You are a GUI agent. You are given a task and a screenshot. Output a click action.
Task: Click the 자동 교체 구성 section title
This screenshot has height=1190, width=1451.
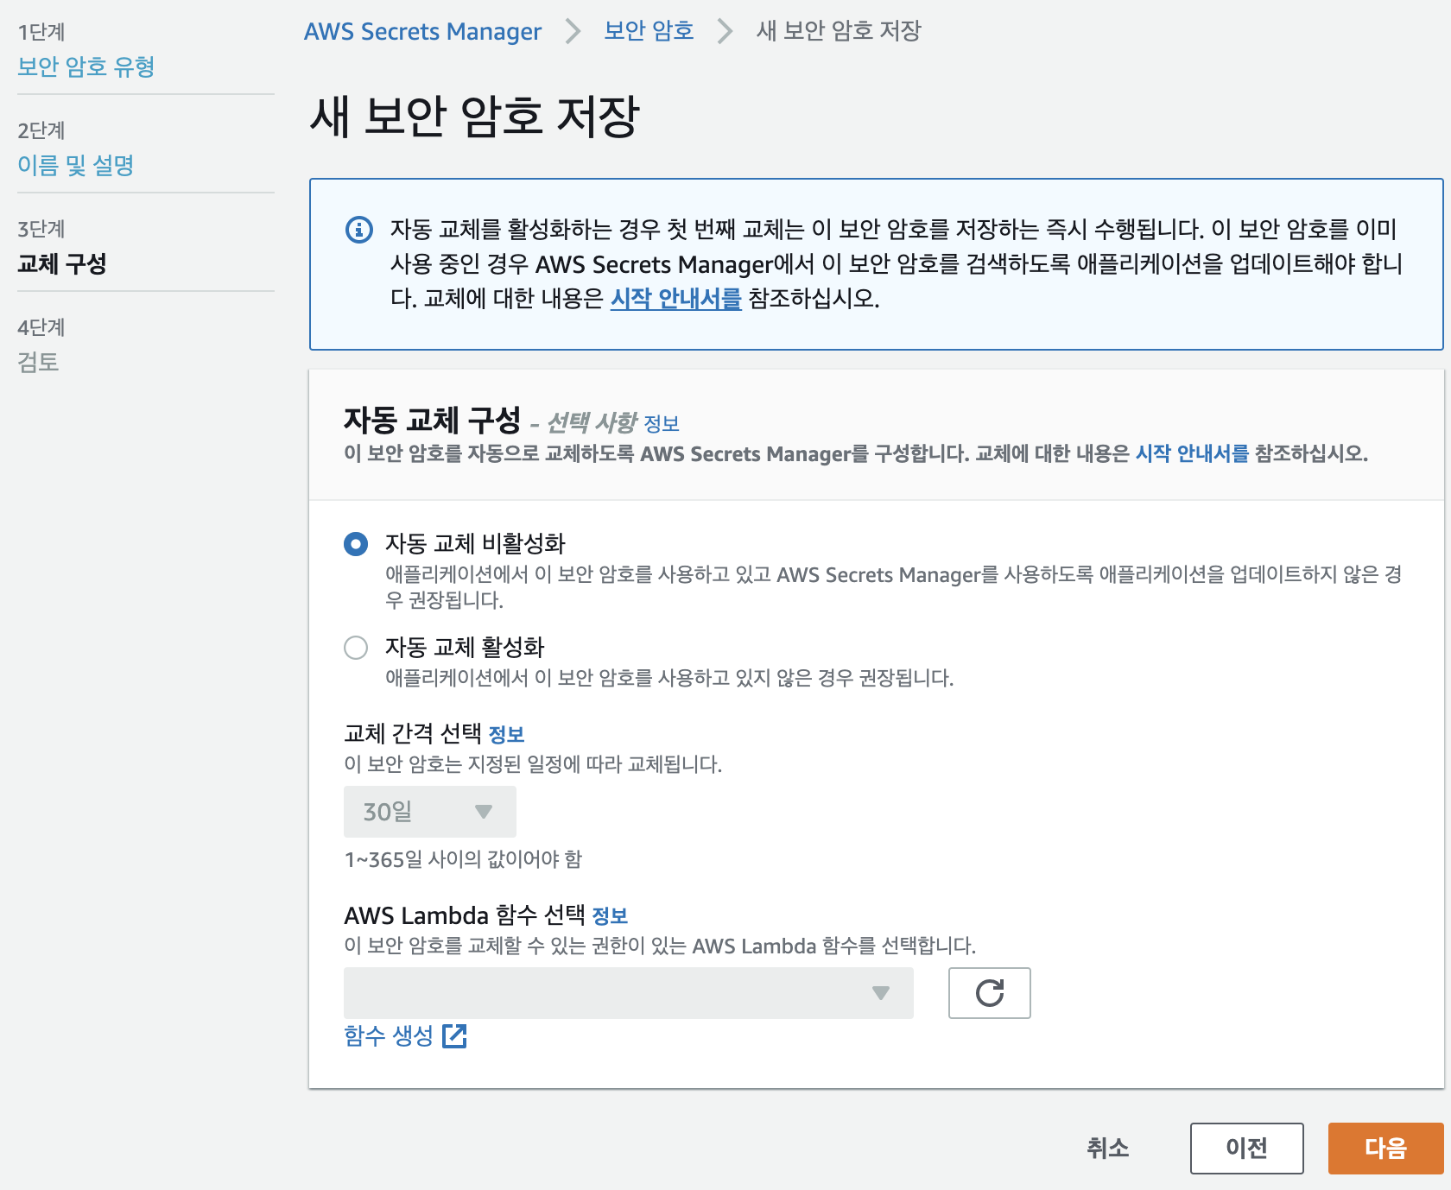433,421
